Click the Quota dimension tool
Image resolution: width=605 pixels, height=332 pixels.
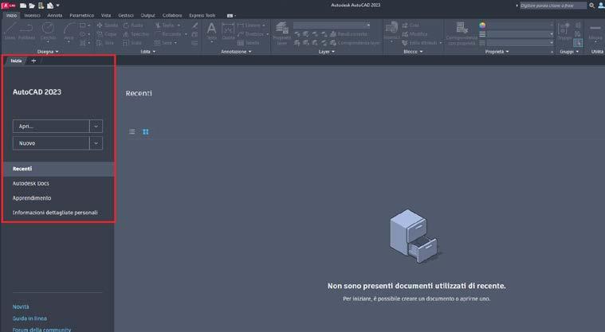coord(228,32)
